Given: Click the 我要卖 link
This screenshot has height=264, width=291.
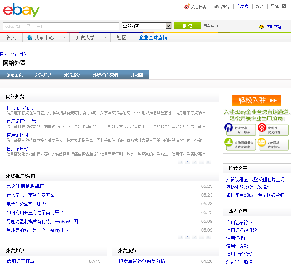Looking at the screenshot, I should point(243,7).
